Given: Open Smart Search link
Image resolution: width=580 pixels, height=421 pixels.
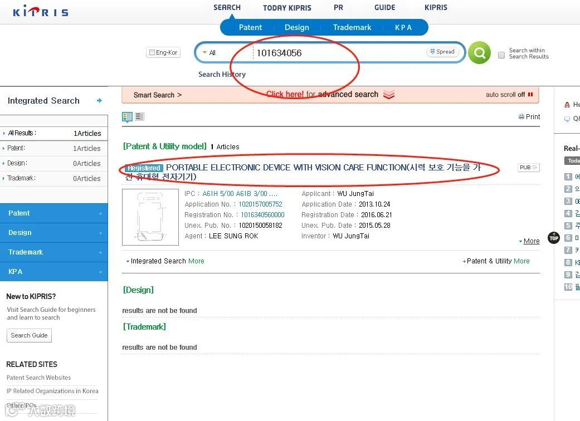Looking at the screenshot, I should click(158, 95).
